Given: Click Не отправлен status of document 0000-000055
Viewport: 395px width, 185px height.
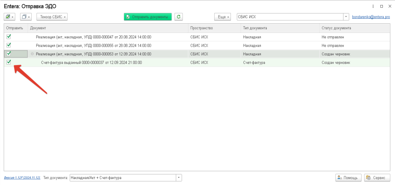Looking at the screenshot, I should click(x=333, y=46).
